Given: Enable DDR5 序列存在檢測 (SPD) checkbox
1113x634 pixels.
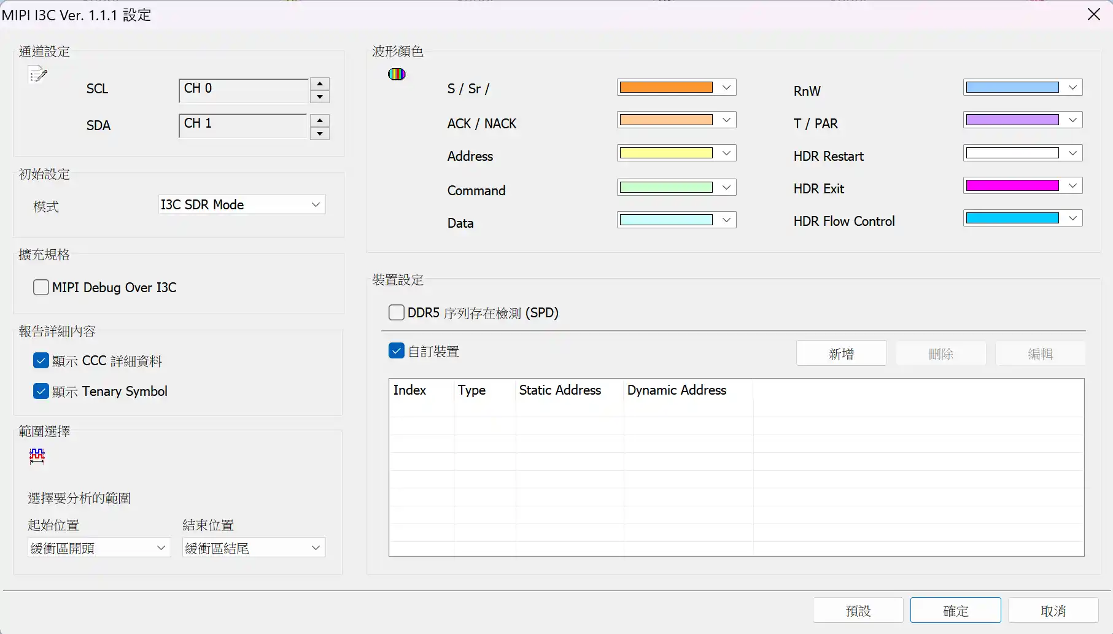Looking at the screenshot, I should pyautogui.click(x=397, y=313).
